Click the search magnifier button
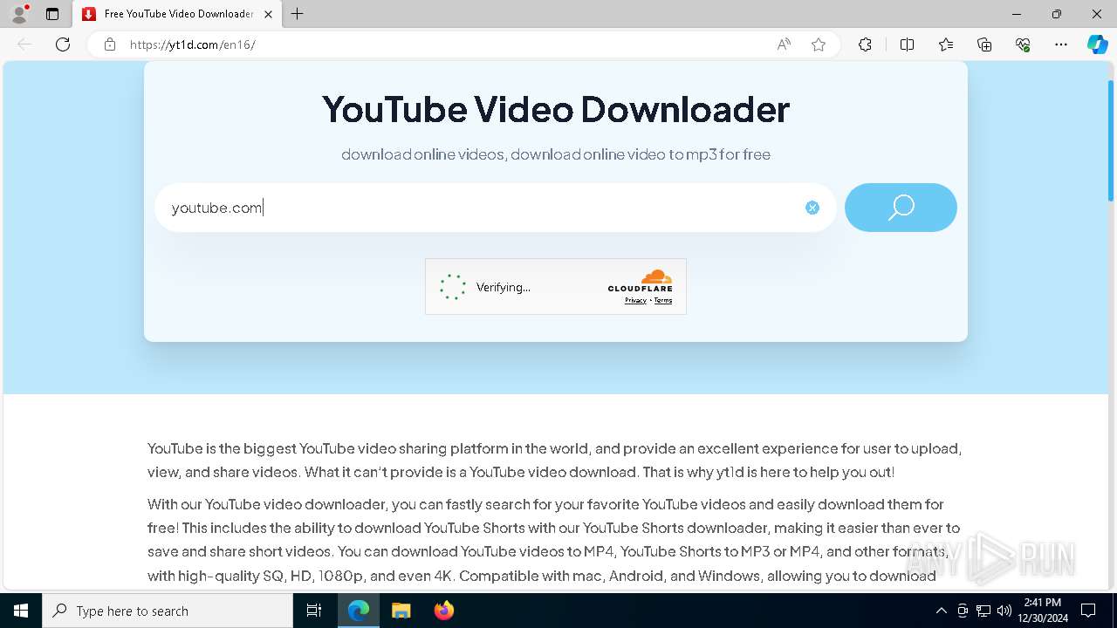 (901, 208)
